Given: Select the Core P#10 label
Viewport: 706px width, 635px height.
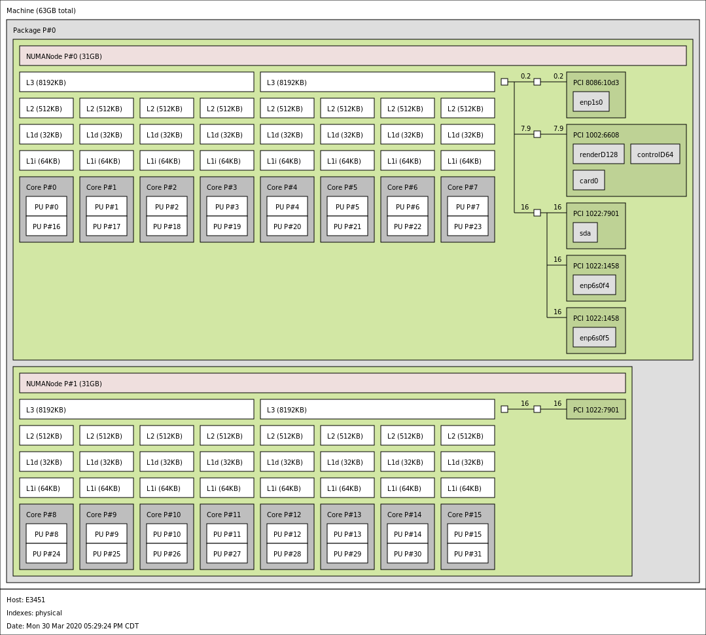Looking at the screenshot, I should coord(164,515).
